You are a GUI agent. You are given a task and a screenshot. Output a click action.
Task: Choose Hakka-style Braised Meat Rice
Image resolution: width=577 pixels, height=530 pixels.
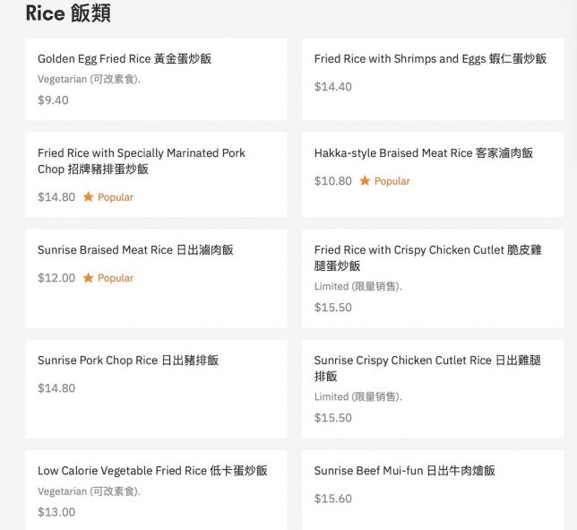click(423, 153)
